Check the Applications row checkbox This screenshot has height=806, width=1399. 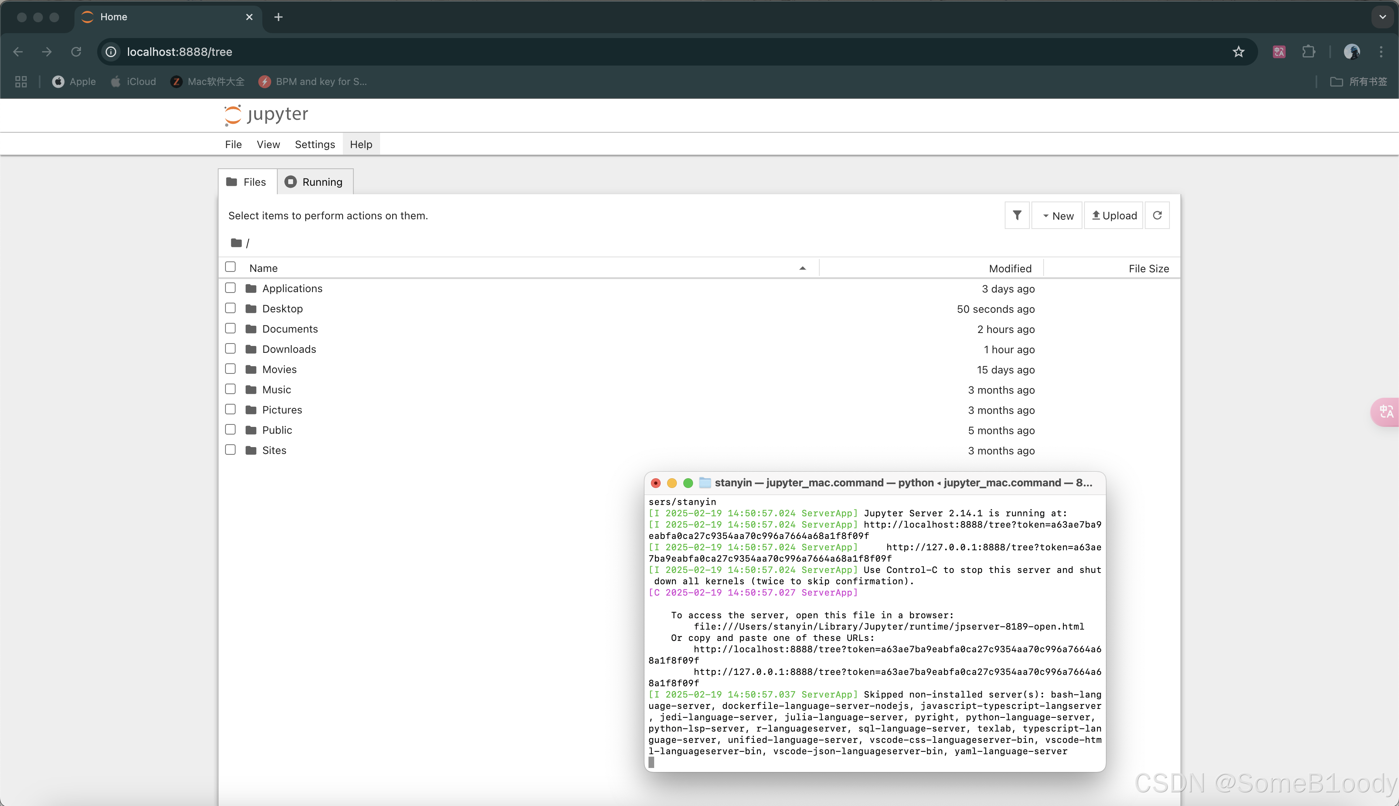point(230,288)
